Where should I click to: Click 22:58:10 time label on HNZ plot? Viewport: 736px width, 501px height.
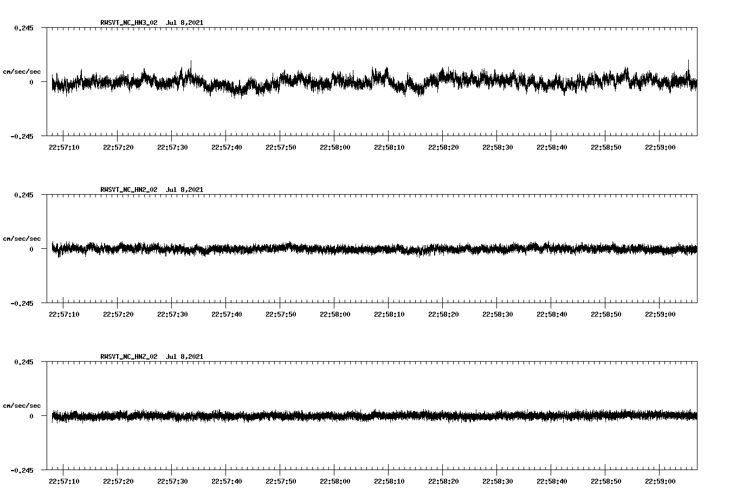click(x=389, y=481)
